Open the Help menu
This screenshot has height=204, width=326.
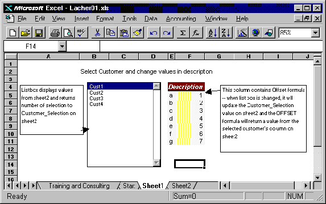coord(242,19)
